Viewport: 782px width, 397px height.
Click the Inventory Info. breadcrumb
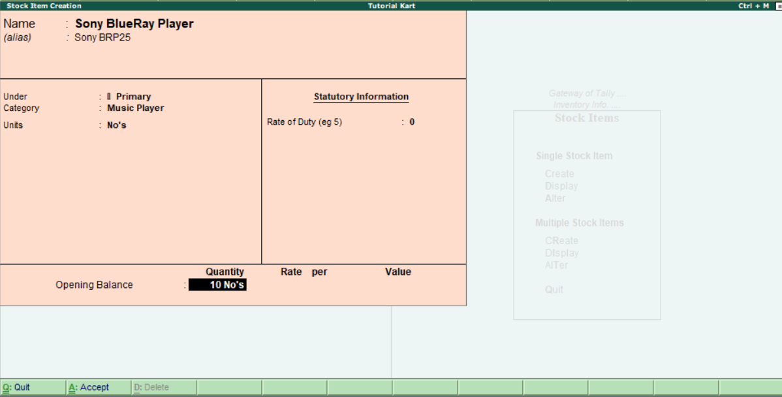(x=587, y=104)
